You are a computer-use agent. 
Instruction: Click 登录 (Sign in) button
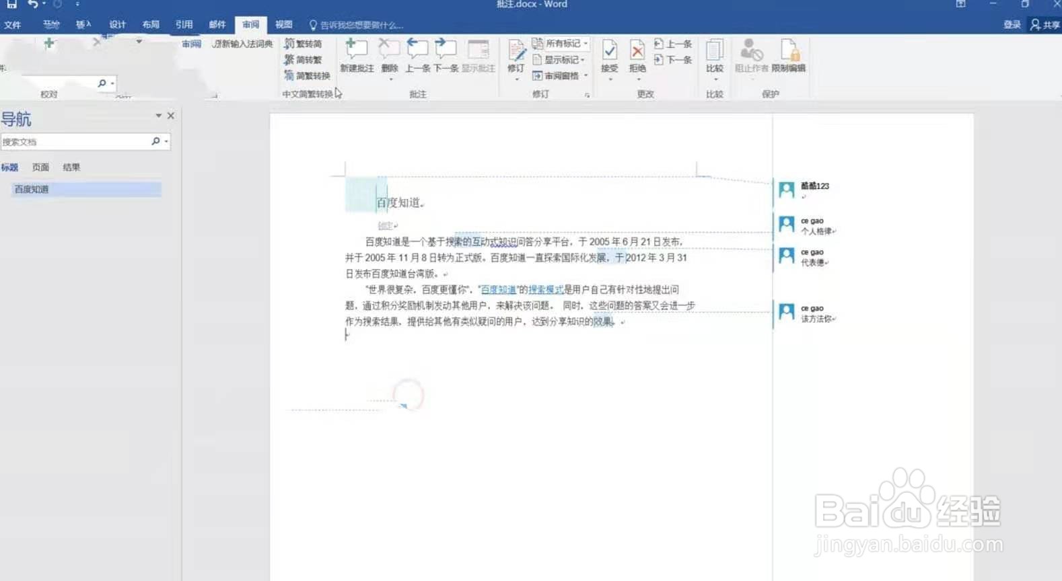pyautogui.click(x=1012, y=25)
